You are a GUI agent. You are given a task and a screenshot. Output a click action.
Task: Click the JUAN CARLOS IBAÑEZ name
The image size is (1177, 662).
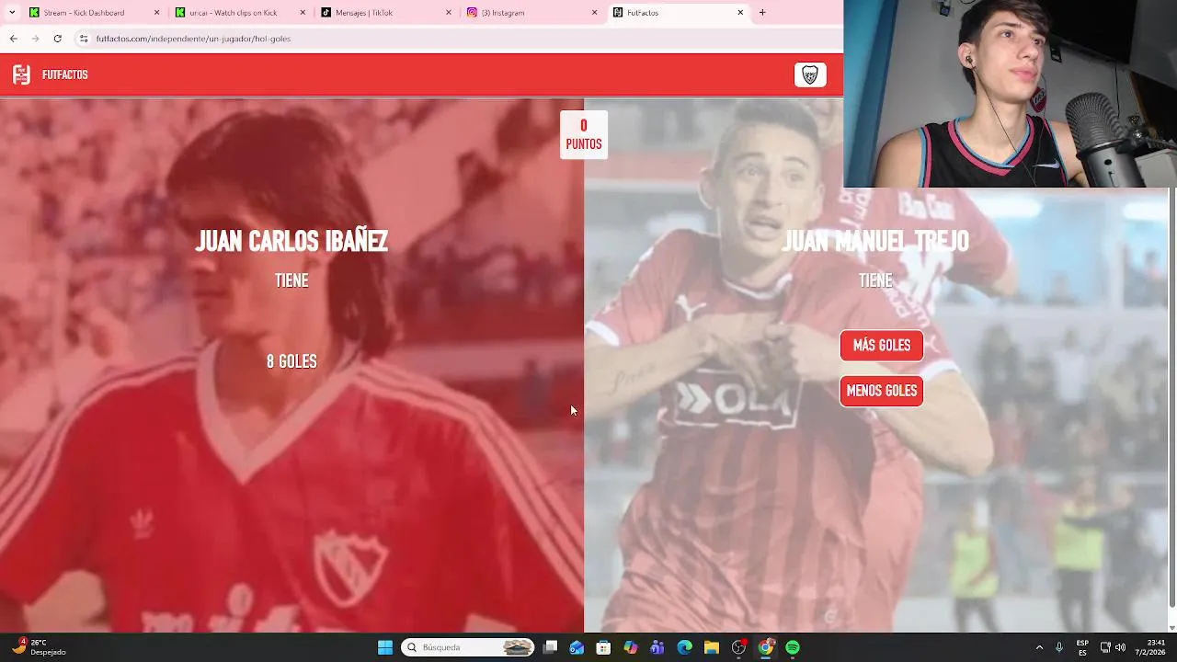[291, 241]
